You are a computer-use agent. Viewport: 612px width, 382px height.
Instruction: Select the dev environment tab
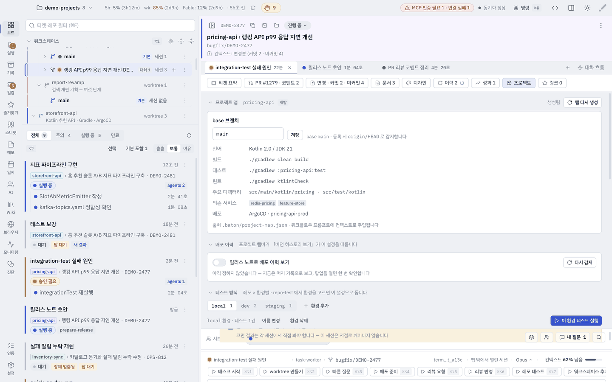coord(249,306)
